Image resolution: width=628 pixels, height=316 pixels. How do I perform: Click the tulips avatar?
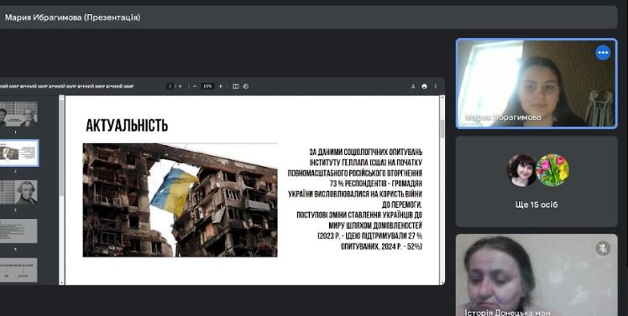pos(552,170)
